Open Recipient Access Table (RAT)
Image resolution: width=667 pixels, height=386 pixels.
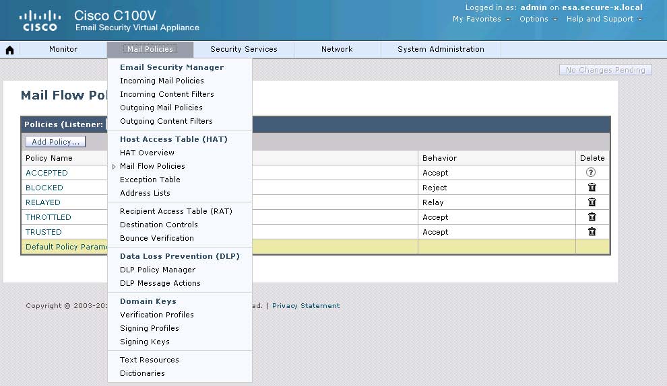176,211
